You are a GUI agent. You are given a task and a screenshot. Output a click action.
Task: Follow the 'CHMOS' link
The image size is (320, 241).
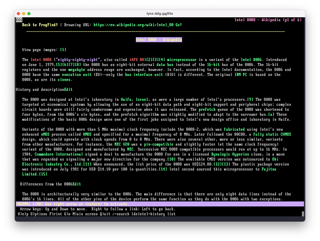(x=286, y=134)
